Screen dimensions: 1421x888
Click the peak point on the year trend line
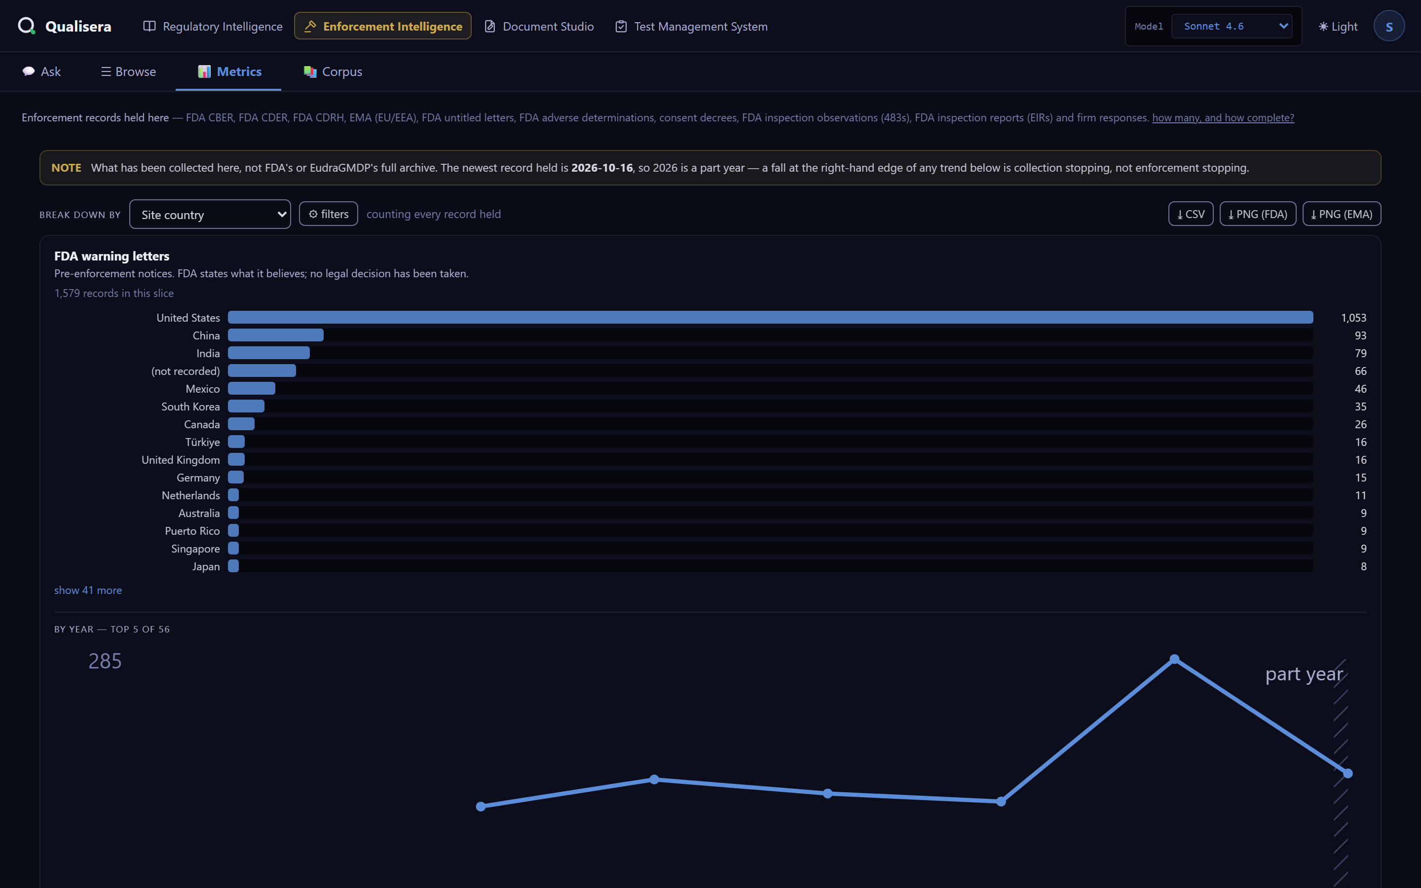click(x=1174, y=660)
